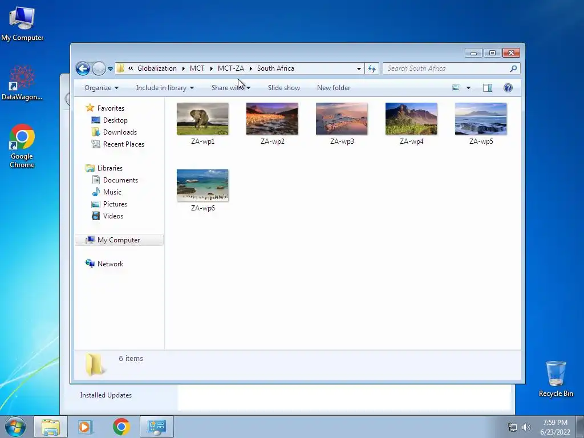Select ZA-wp6 beach thumbnail
Screen dimensions: 584x438
click(202, 185)
